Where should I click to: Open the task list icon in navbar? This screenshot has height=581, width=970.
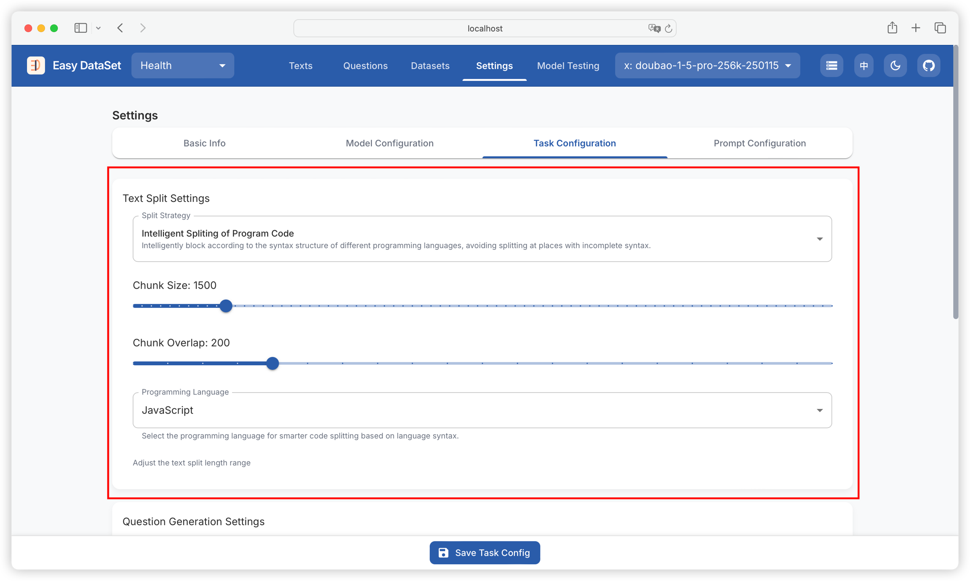point(831,65)
